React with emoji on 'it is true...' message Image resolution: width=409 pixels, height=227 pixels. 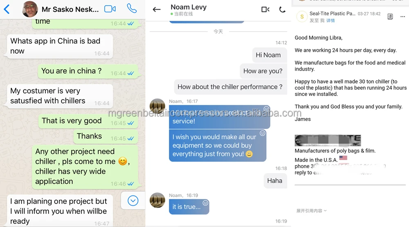(x=206, y=203)
